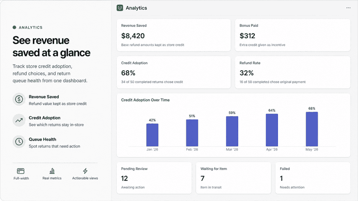Click the 42% label above Jan bar
This screenshot has height=201, width=358.
click(152, 120)
